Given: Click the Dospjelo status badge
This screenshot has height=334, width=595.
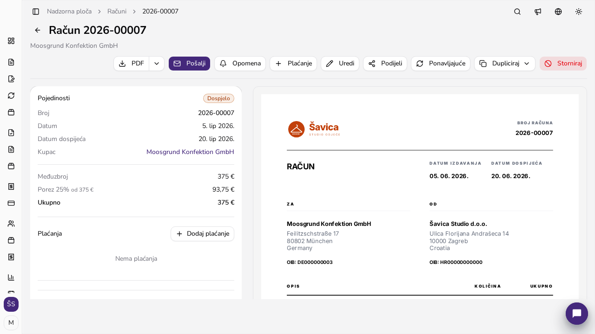Looking at the screenshot, I should [218, 98].
